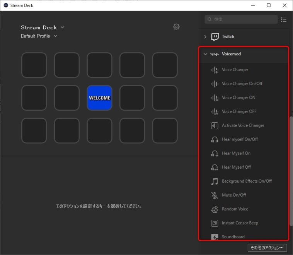Select the Random Voice label

[x=235, y=209]
